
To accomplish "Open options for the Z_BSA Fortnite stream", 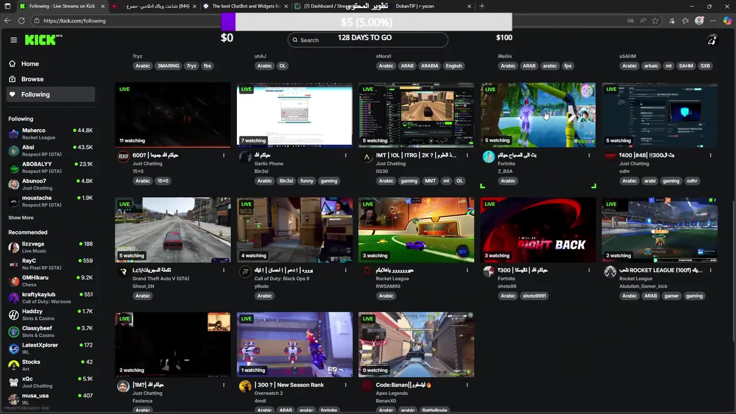I will tap(589, 155).
